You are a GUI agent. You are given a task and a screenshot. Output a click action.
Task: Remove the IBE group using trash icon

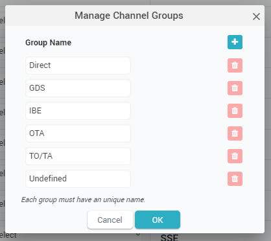pyautogui.click(x=235, y=111)
